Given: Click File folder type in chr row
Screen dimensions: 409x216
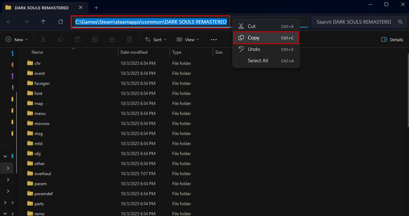Looking at the screenshot, I should pos(182,63).
